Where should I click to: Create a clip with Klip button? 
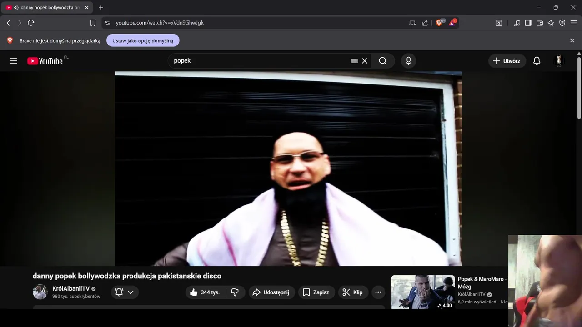click(x=353, y=292)
